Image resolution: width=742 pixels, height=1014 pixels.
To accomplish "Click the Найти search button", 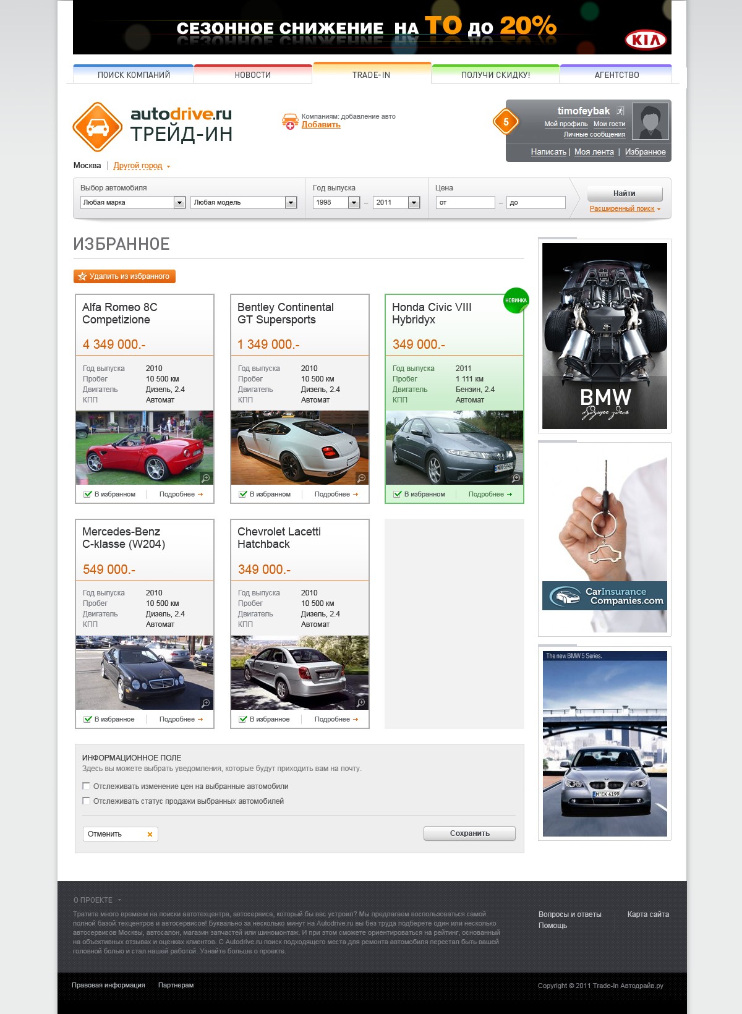I will click(625, 194).
